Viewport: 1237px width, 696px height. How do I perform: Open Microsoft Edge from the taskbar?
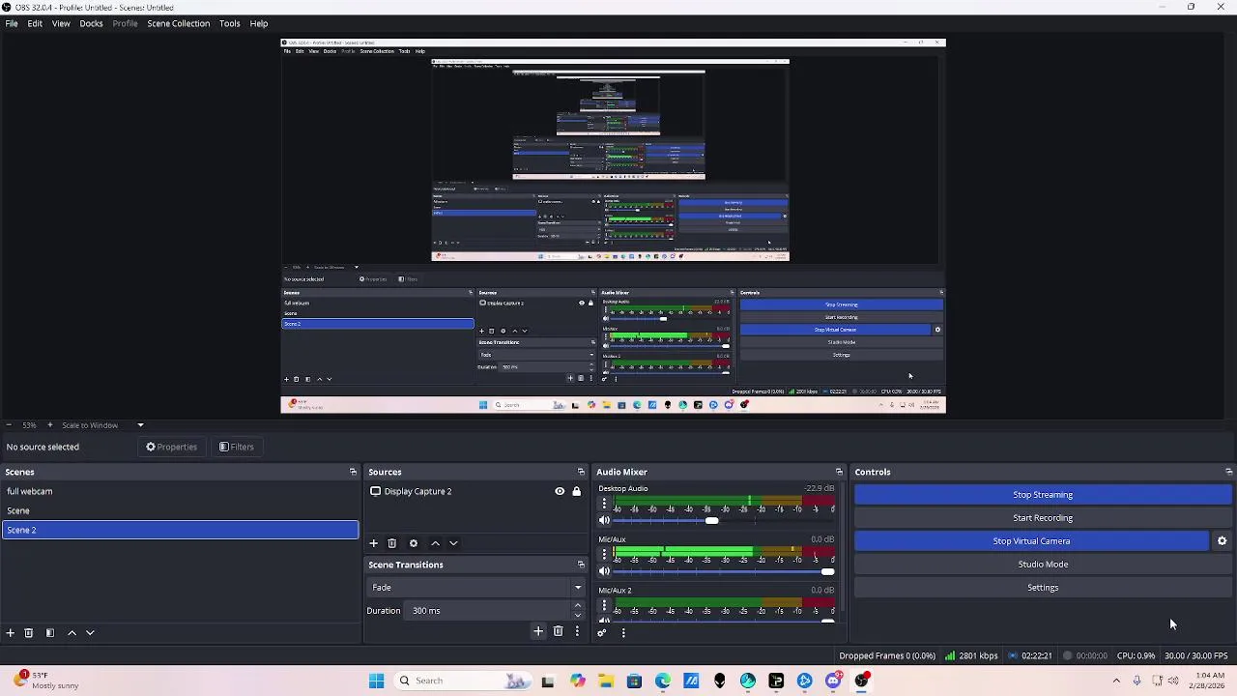(663, 681)
